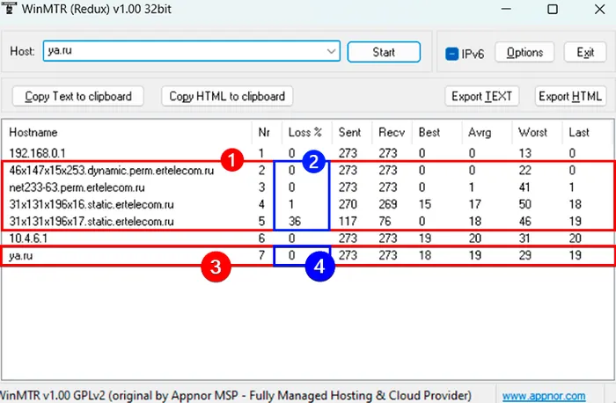The width and height of the screenshot is (616, 403).
Task: Click the status bar WinMTR GPLv2 text
Action: click(236, 396)
